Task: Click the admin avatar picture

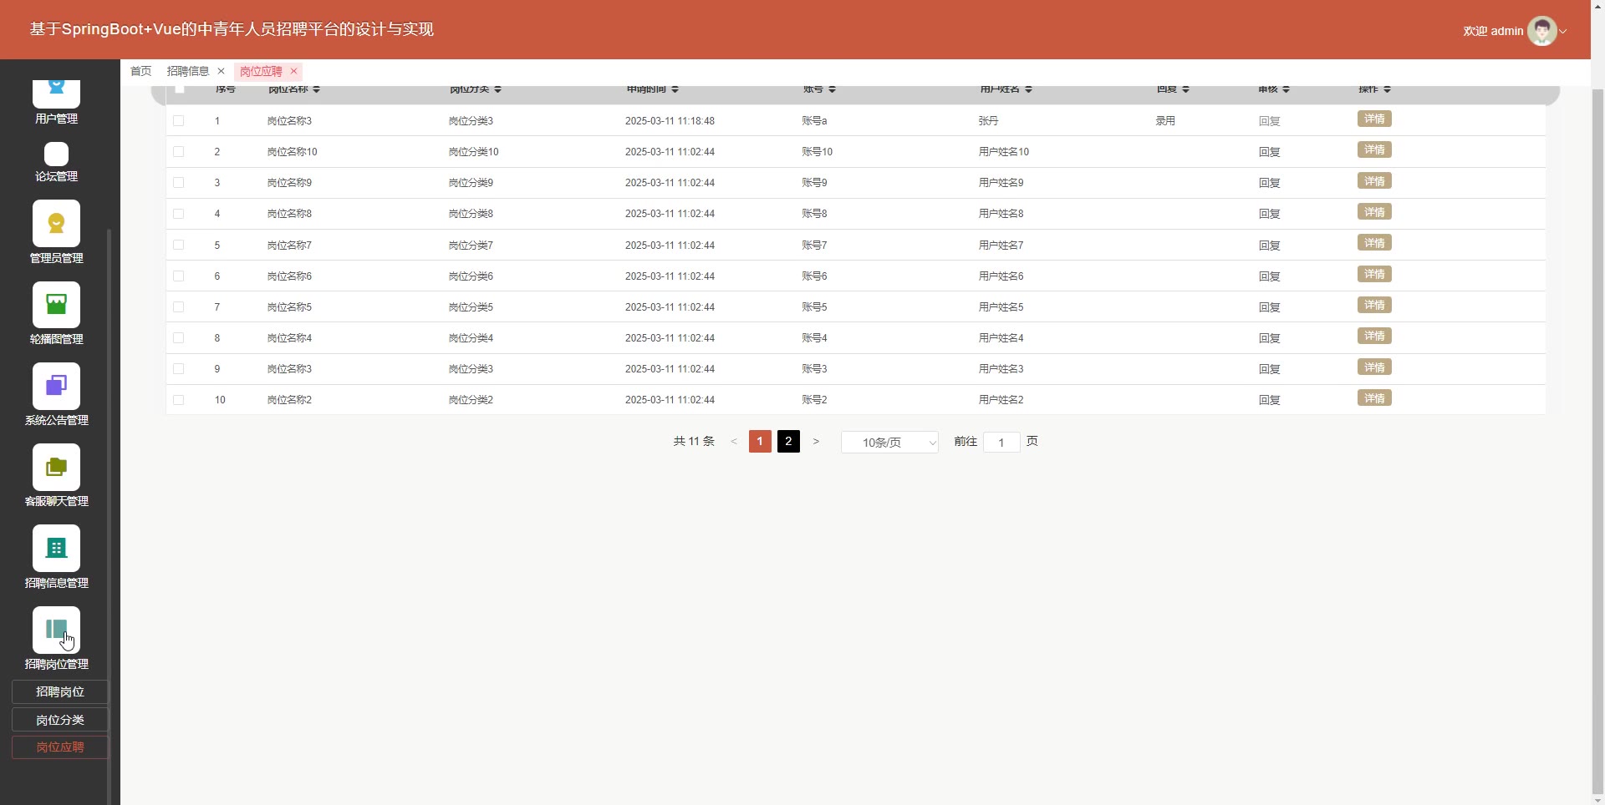Action: 1541,31
